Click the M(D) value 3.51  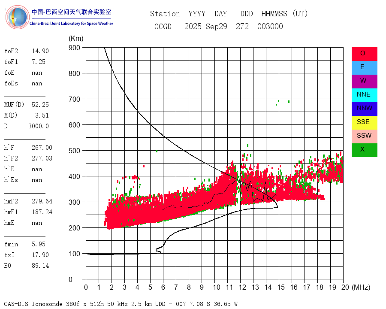click(42, 115)
